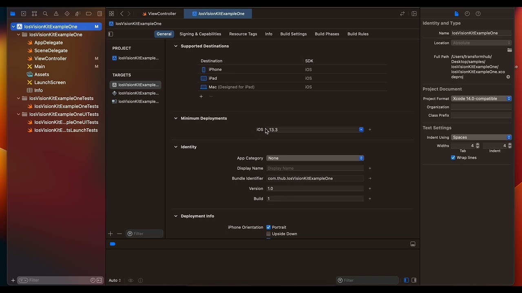Show source-controlled files filter
522x293 pixels.
tap(99, 280)
